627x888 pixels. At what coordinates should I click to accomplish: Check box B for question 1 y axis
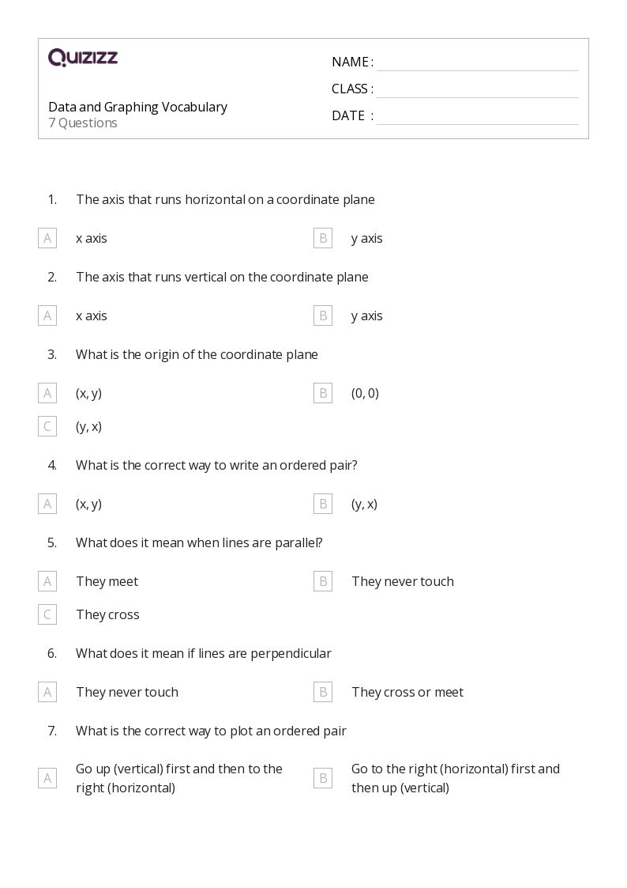click(x=323, y=238)
